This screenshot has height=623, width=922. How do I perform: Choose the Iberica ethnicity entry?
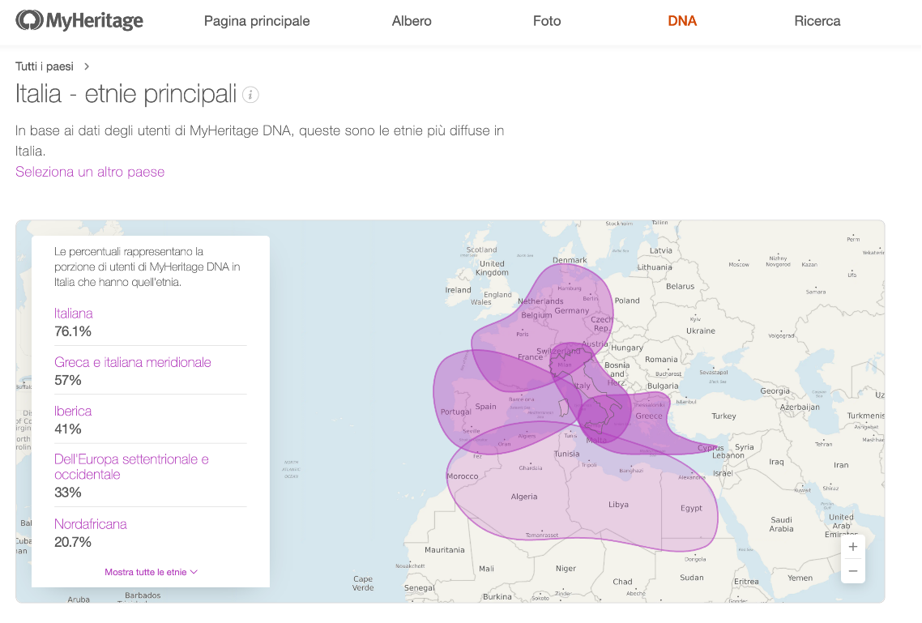point(73,411)
